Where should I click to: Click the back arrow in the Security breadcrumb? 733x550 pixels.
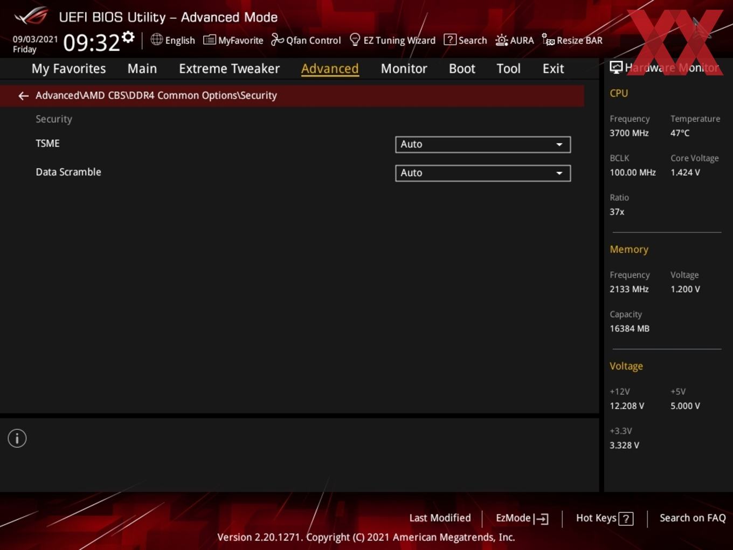pyautogui.click(x=23, y=96)
